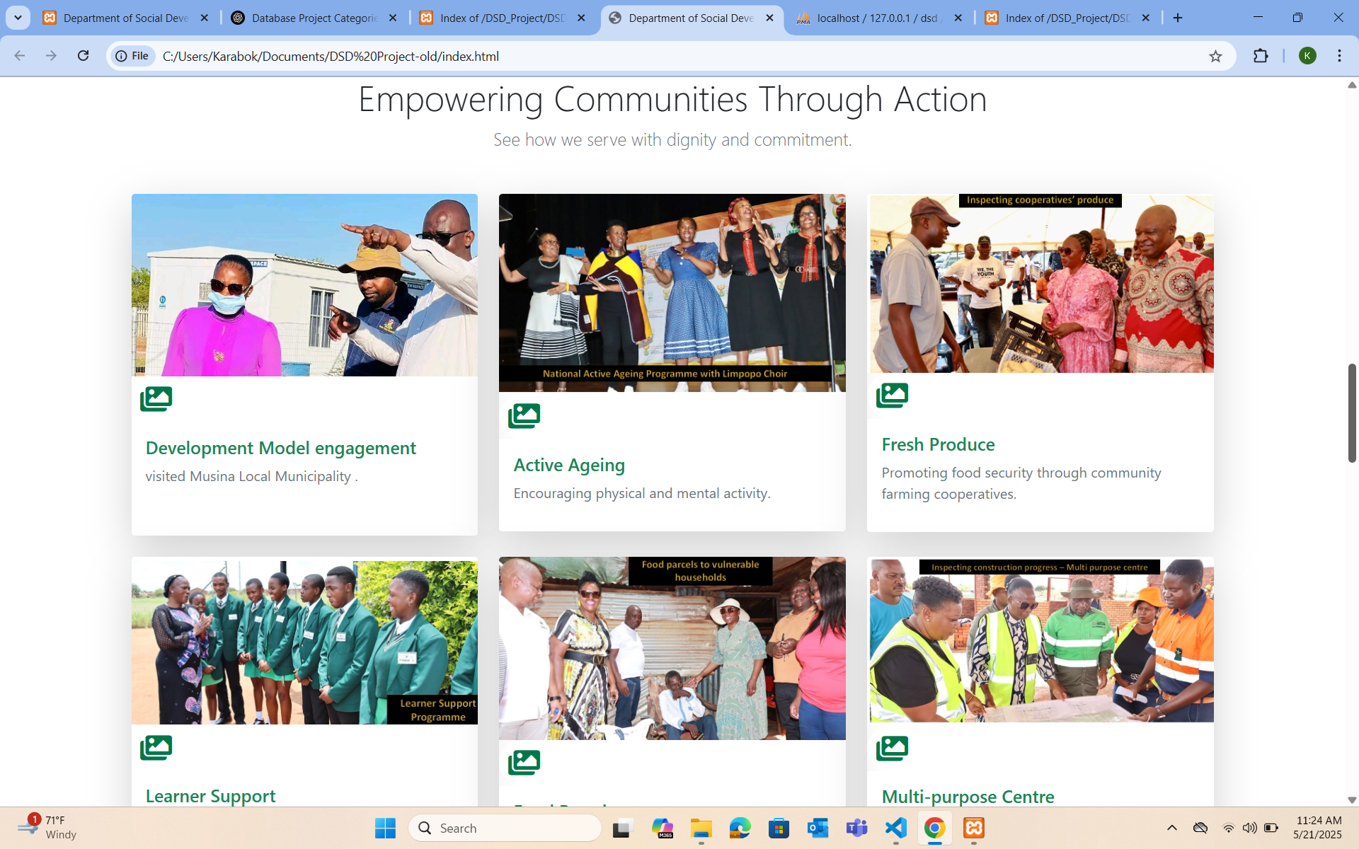Click gallery icon under Development Model engagement image
The width and height of the screenshot is (1359, 849).
156,399
